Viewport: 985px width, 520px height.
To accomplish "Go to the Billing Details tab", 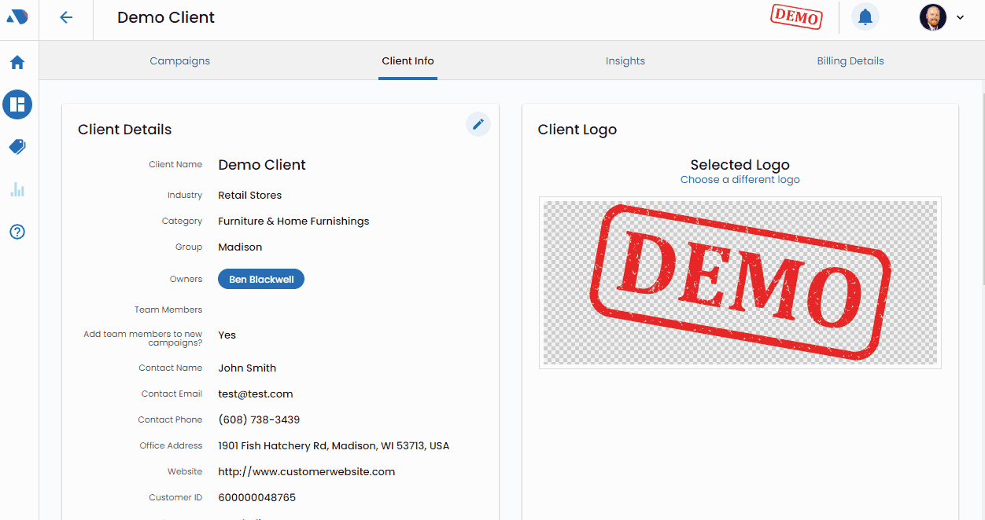I will [850, 60].
